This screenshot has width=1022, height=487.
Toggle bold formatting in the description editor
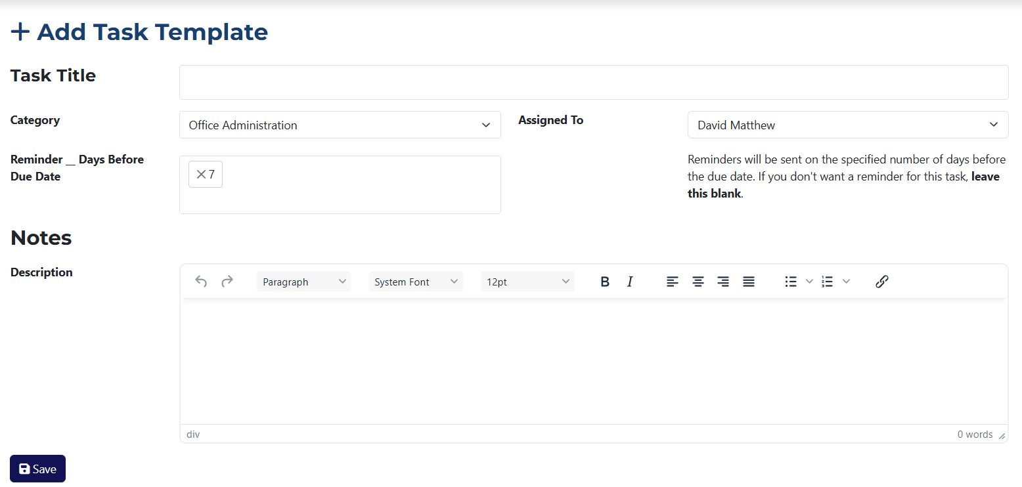[x=605, y=282]
